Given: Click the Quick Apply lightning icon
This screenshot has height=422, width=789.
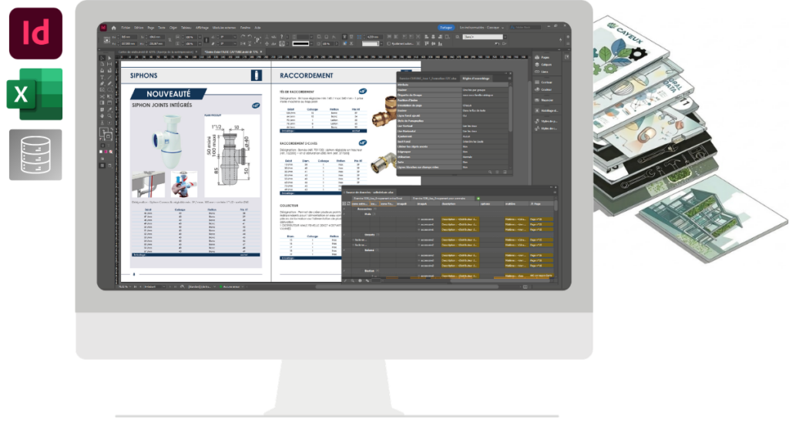Looking at the screenshot, I should [561, 40].
